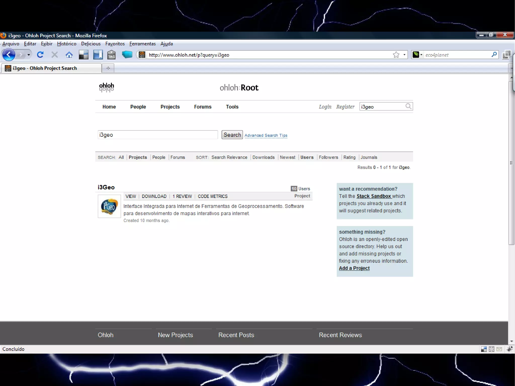Open a new tab with the plus button

click(108, 68)
